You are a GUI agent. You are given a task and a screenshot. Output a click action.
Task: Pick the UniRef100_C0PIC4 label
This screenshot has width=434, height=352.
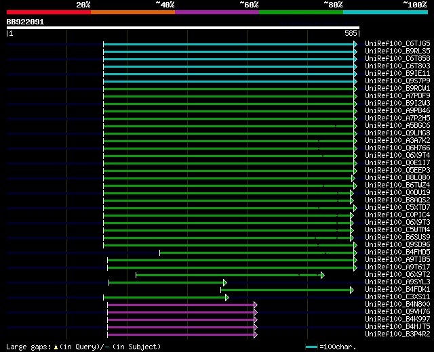[397, 215]
